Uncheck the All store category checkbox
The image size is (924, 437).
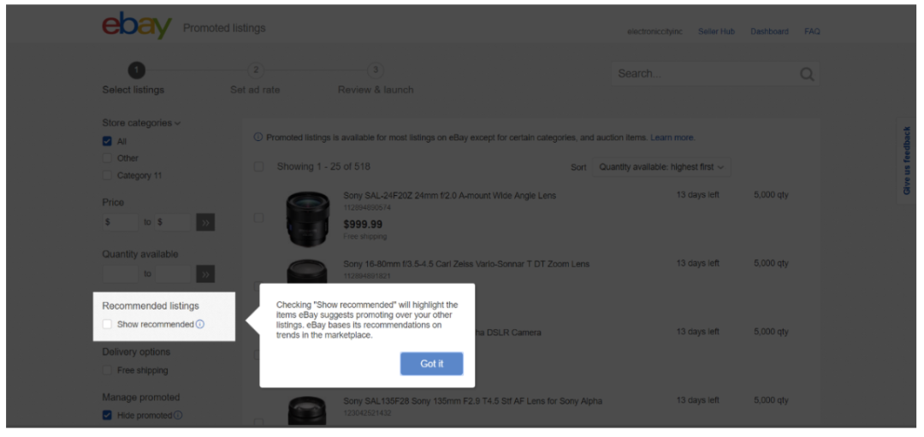pyautogui.click(x=107, y=141)
